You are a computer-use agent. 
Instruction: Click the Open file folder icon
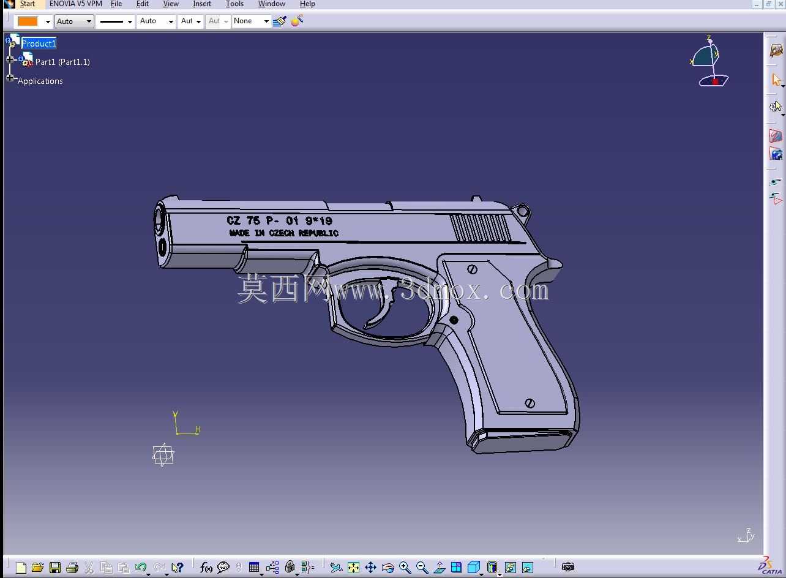click(x=37, y=568)
